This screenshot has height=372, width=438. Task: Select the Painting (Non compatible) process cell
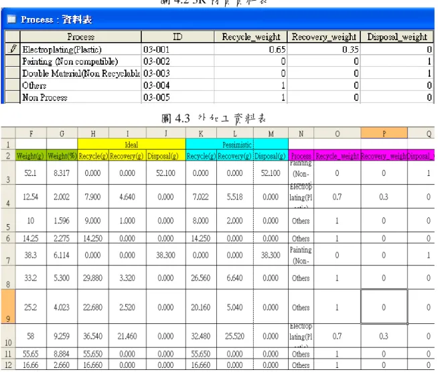(81, 61)
